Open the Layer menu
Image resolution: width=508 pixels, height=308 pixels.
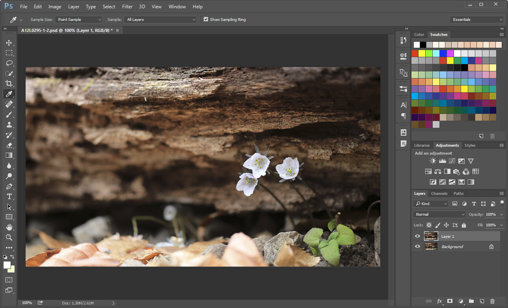point(74,7)
